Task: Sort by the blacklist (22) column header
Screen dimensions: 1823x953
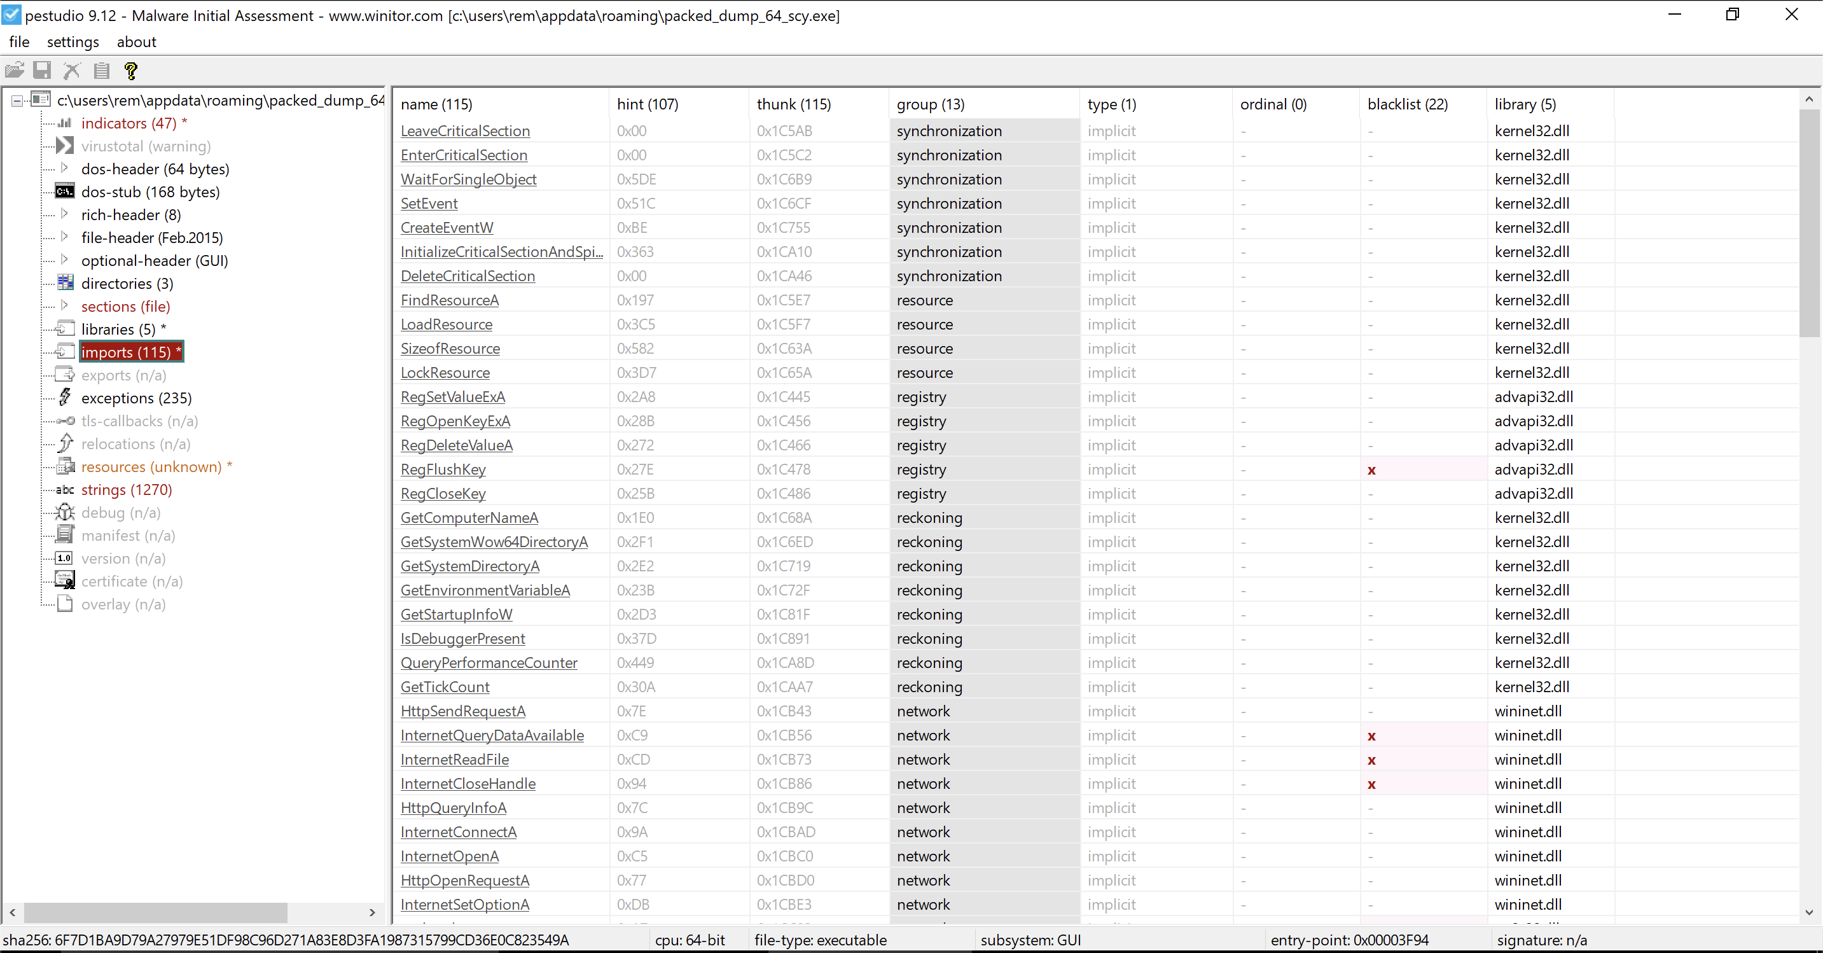Action: click(x=1422, y=104)
